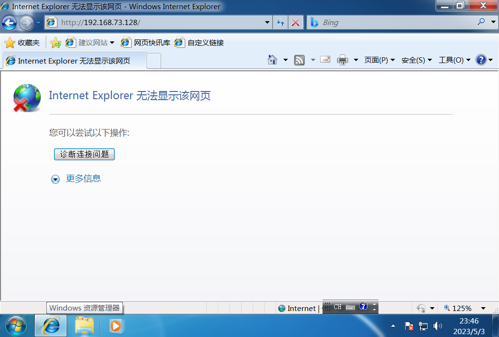Click Internet Explorer taskbar icon
This screenshot has height=337, width=499.
pos(51,325)
